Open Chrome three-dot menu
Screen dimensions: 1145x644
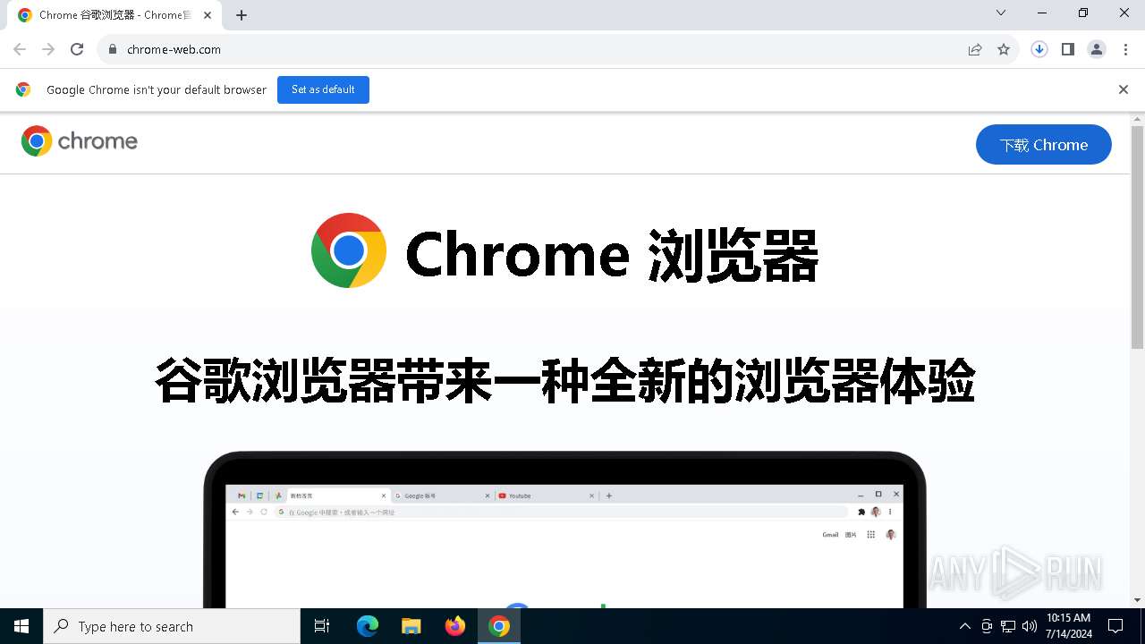point(1125,49)
